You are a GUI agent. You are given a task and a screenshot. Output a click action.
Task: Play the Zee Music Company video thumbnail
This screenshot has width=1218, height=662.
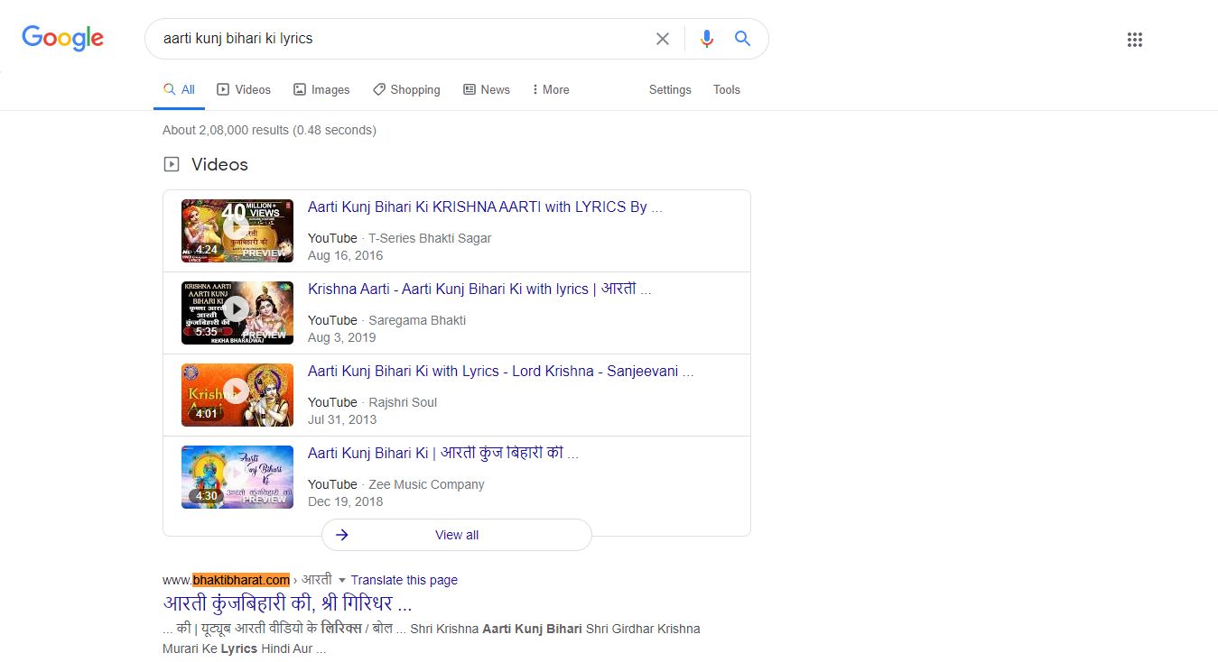(x=237, y=477)
